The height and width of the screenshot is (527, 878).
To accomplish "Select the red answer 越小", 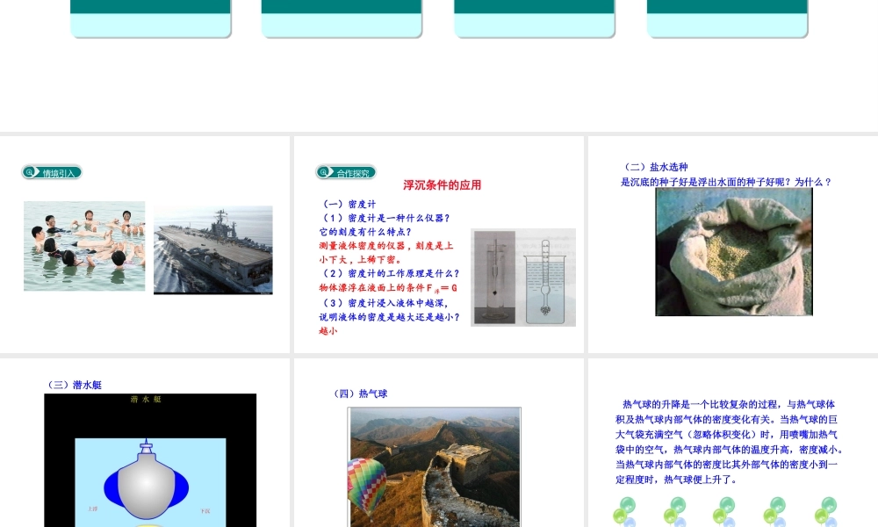I will tap(328, 331).
